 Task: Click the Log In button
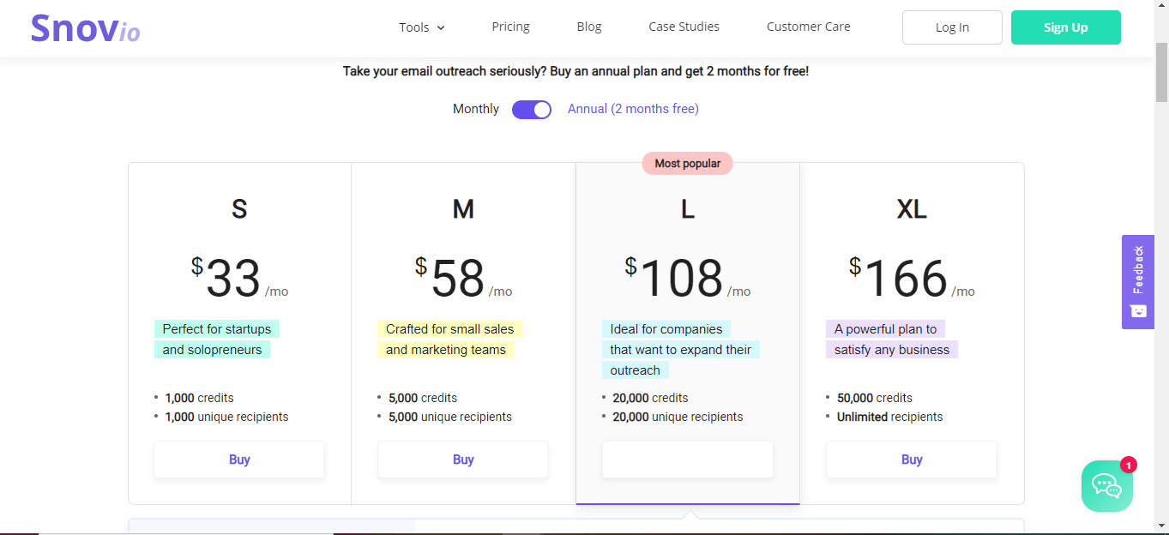pos(952,27)
